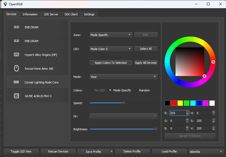
Task: Select the X670E AORUS PRO X device
Action: pyautogui.click(x=38, y=96)
